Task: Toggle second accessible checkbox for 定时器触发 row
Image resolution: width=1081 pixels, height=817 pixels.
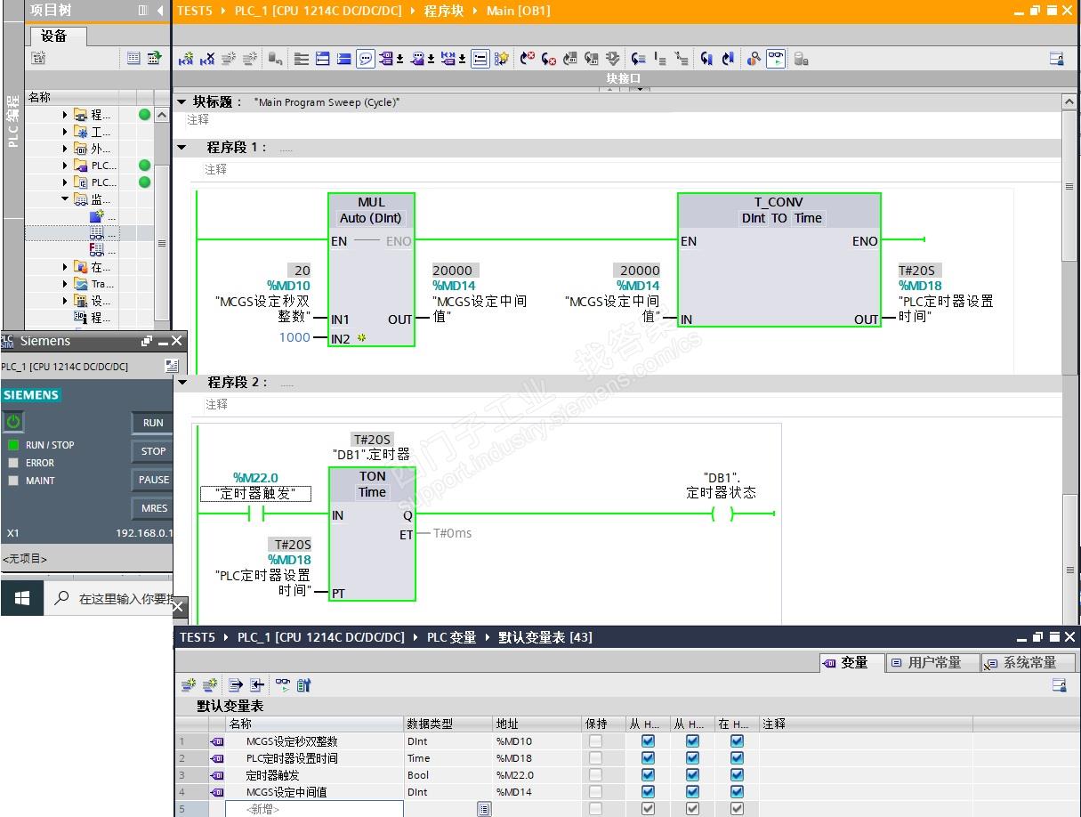Action: click(692, 775)
